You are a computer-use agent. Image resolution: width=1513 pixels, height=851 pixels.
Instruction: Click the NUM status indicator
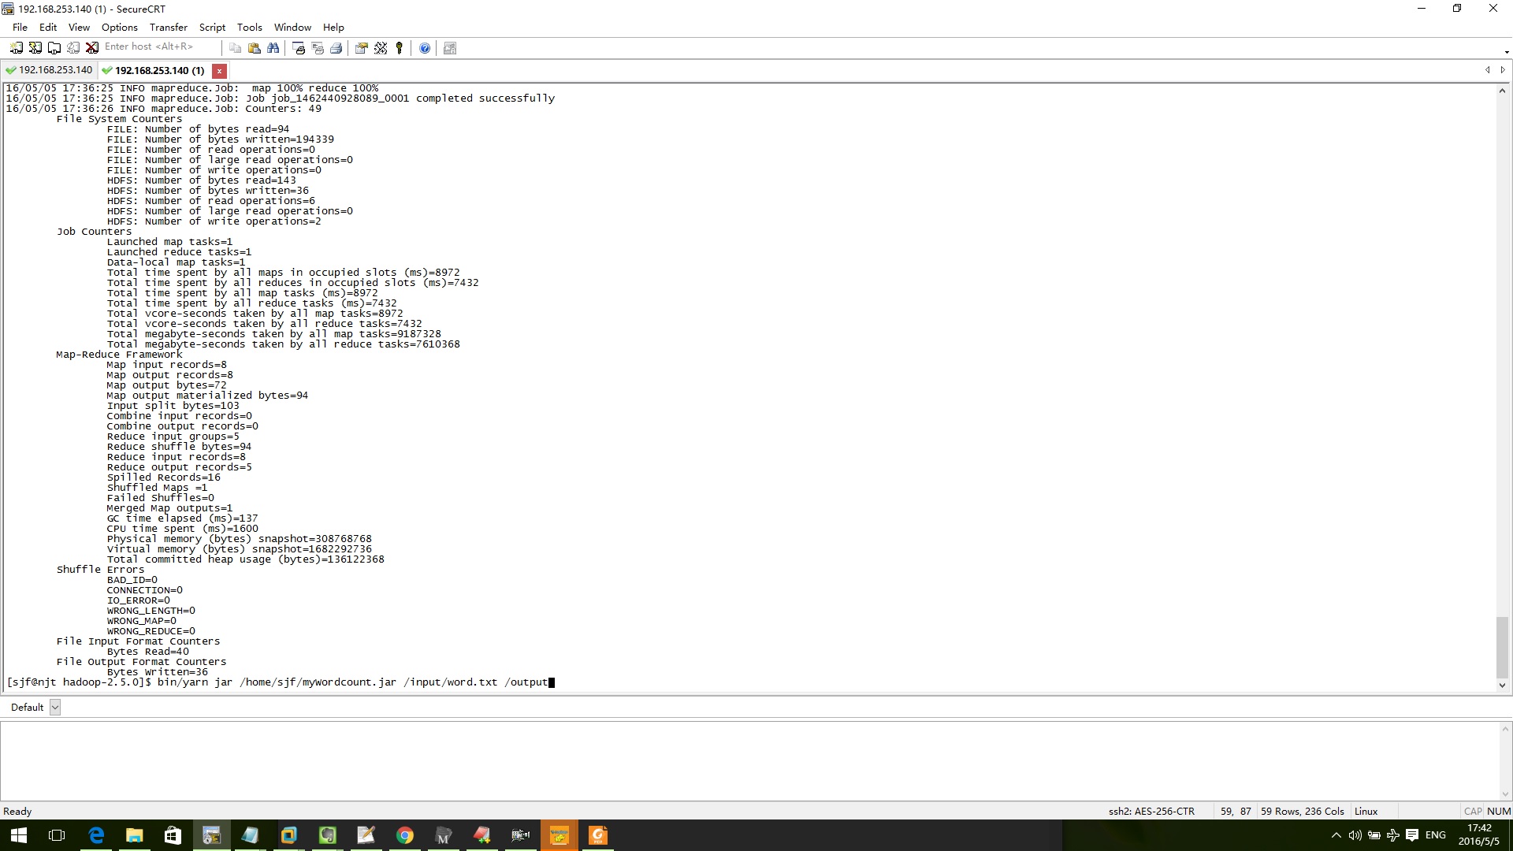[1499, 811]
